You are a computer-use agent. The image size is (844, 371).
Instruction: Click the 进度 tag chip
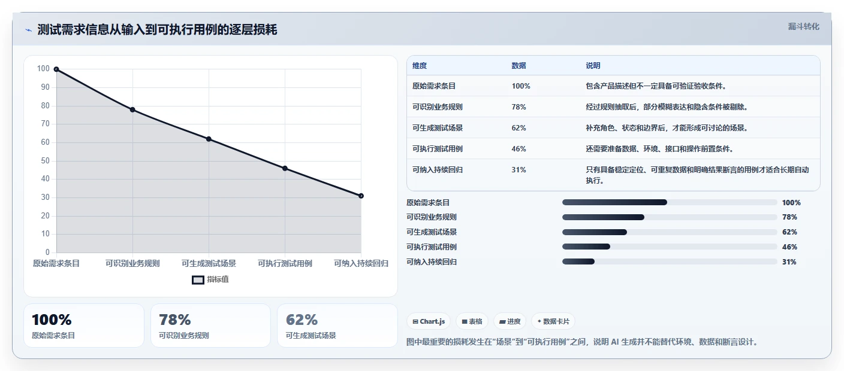pos(510,321)
